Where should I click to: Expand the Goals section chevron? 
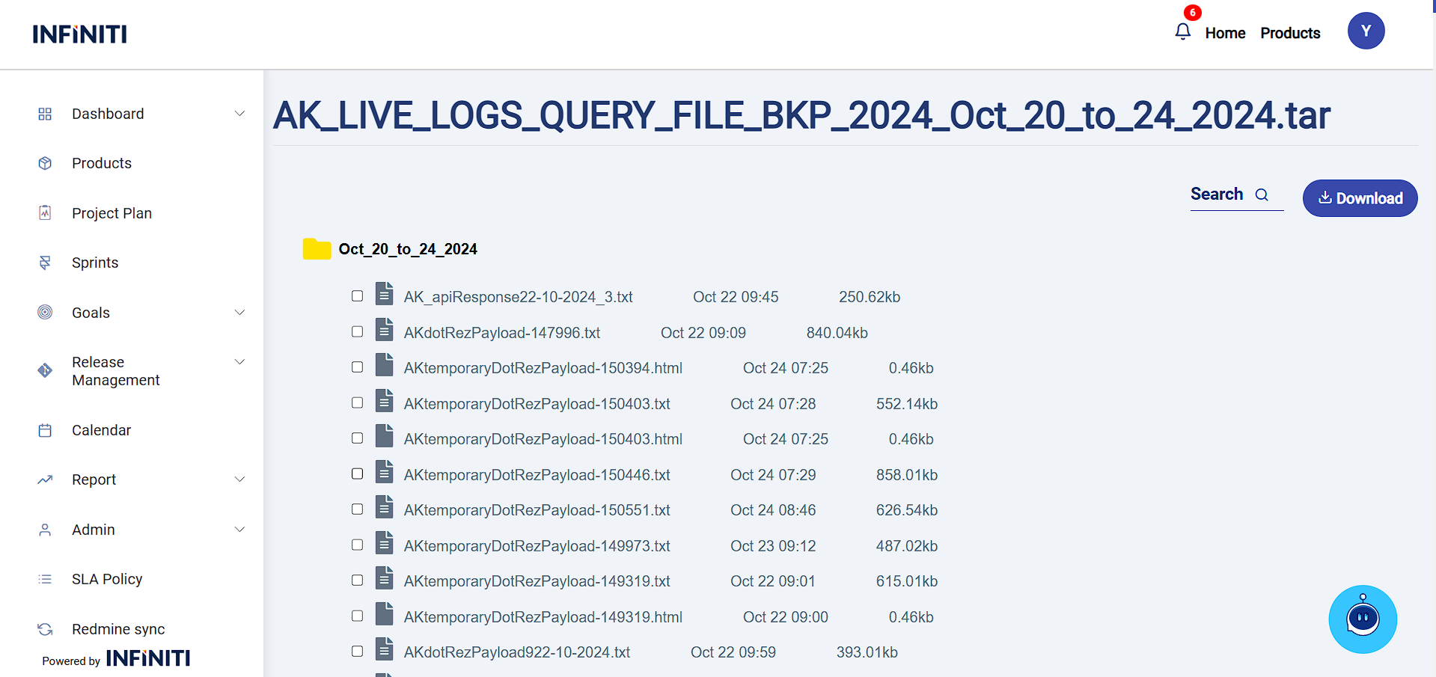coord(239,313)
